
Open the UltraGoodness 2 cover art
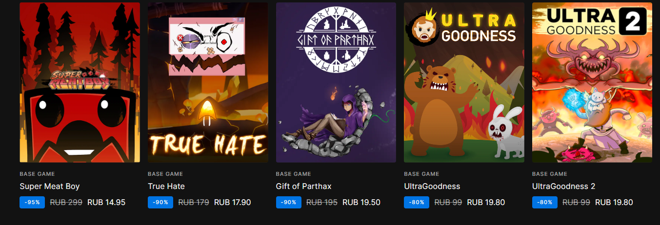(592, 82)
